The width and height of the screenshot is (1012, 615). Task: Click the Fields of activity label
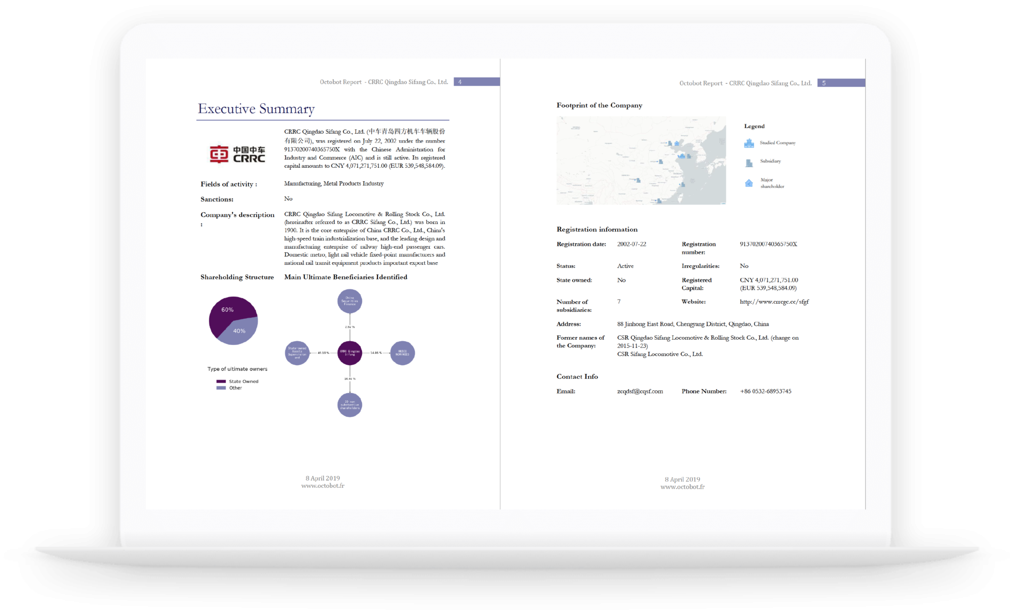pos(229,184)
